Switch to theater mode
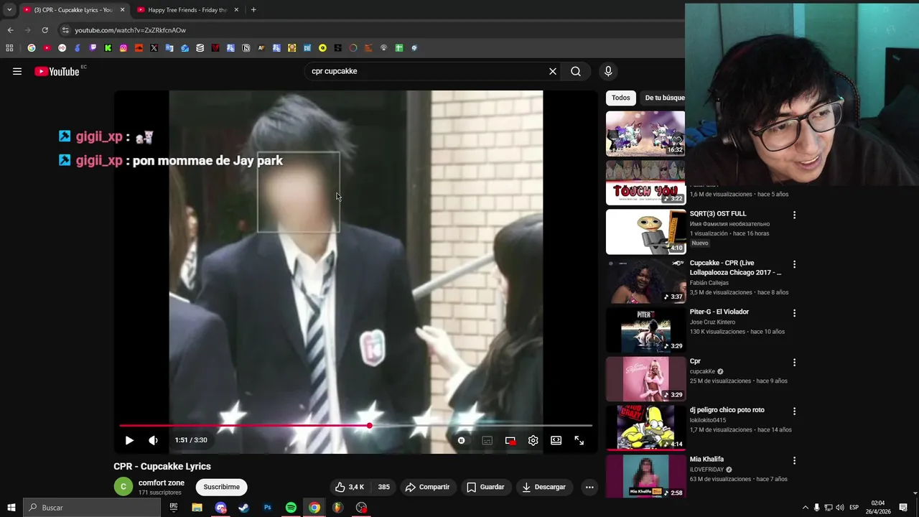Screen dimensions: 919x517 pos(556,440)
